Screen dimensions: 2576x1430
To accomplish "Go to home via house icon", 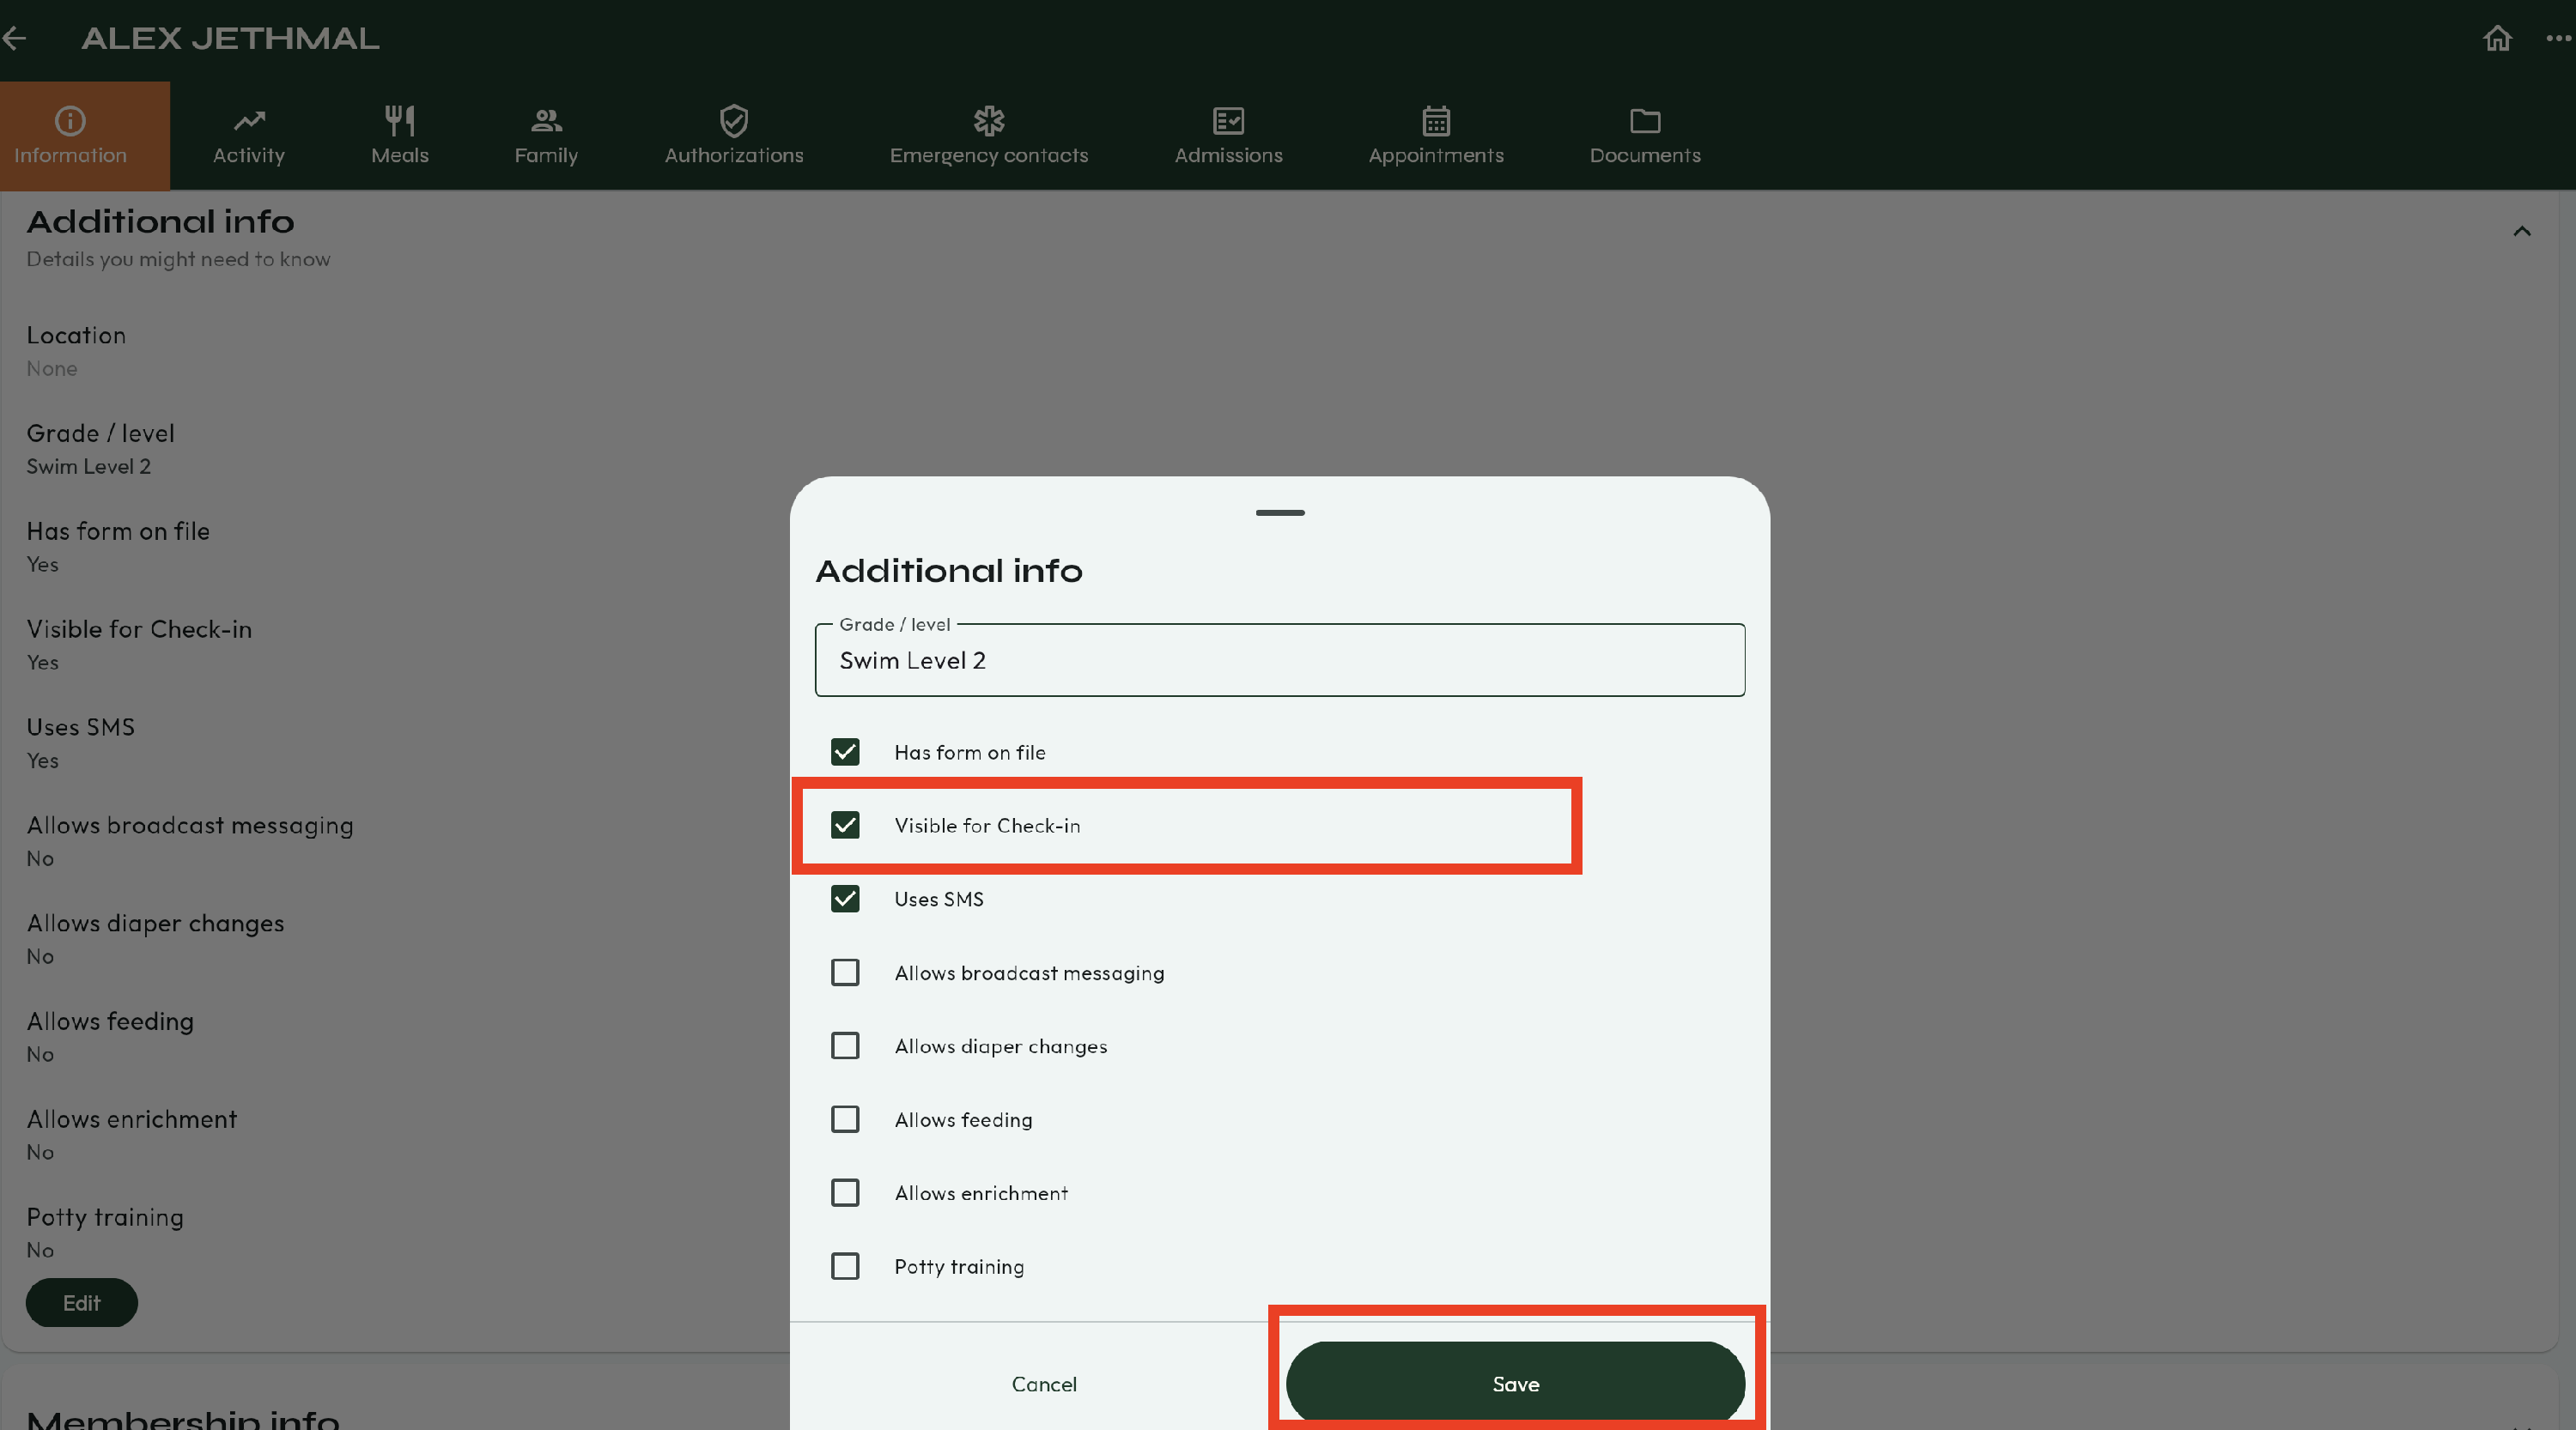I will [2497, 38].
